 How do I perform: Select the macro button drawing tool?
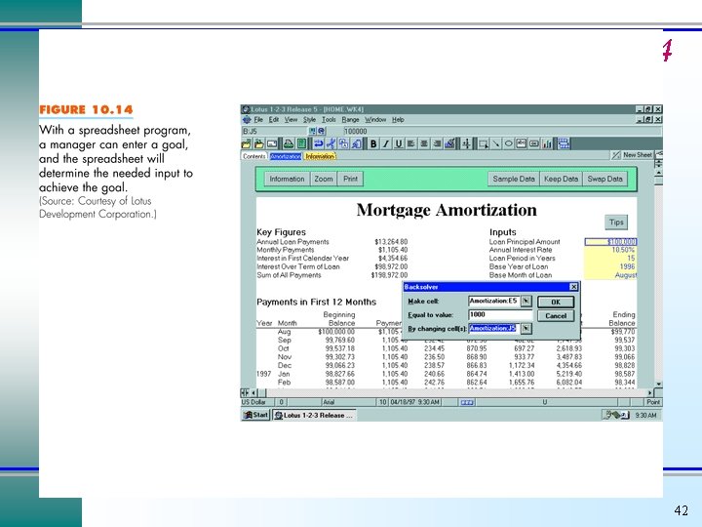point(534,143)
